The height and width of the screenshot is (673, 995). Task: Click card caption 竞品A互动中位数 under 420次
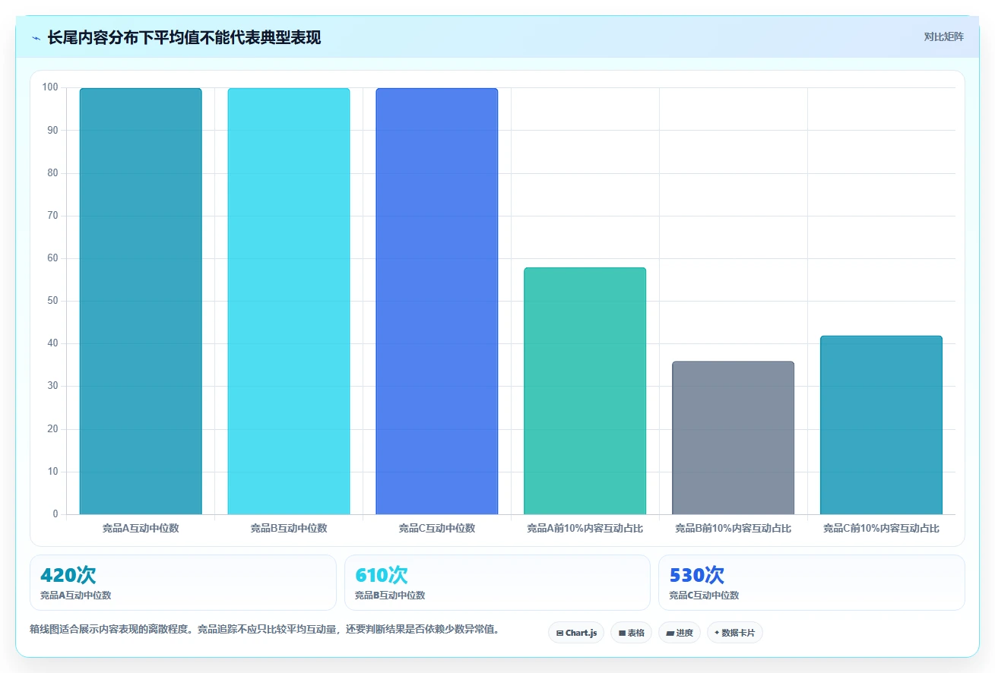pyautogui.click(x=75, y=596)
